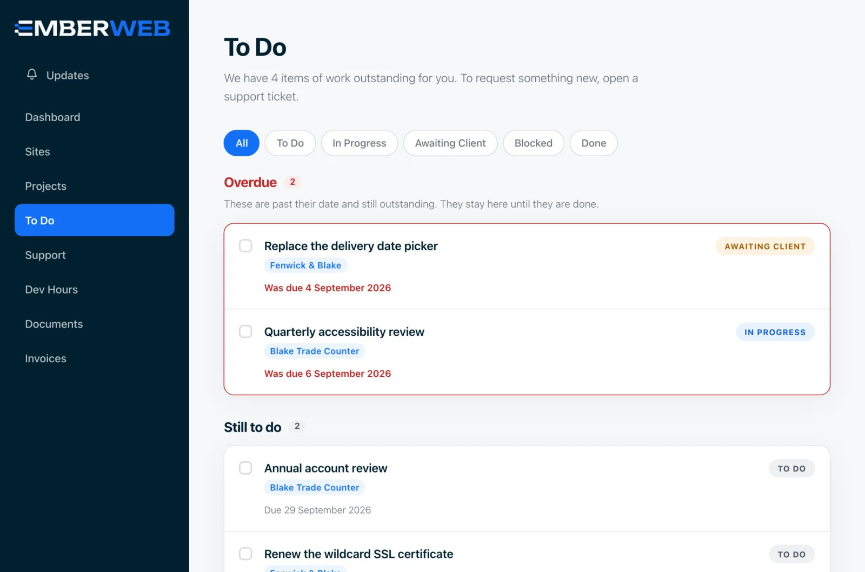Click Blake Trade Counter tag under Quarterly accessibility review

coord(315,351)
